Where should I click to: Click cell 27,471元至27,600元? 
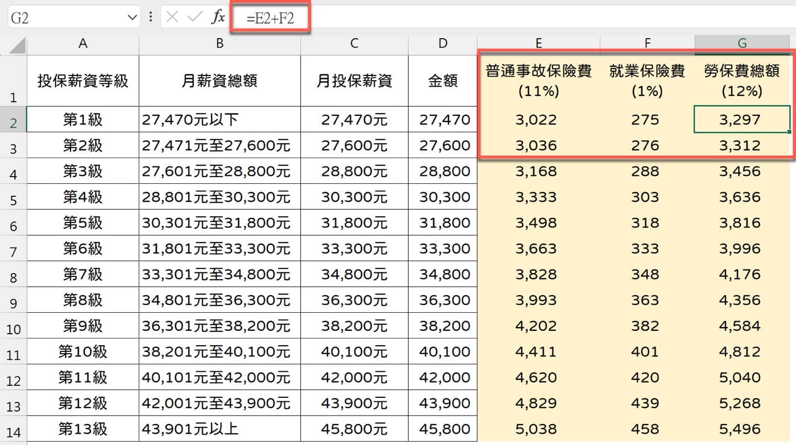(219, 145)
